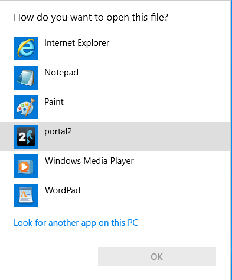This screenshot has height=280, width=232.
Task: Confirm selection with the OK button
Action: (157, 256)
